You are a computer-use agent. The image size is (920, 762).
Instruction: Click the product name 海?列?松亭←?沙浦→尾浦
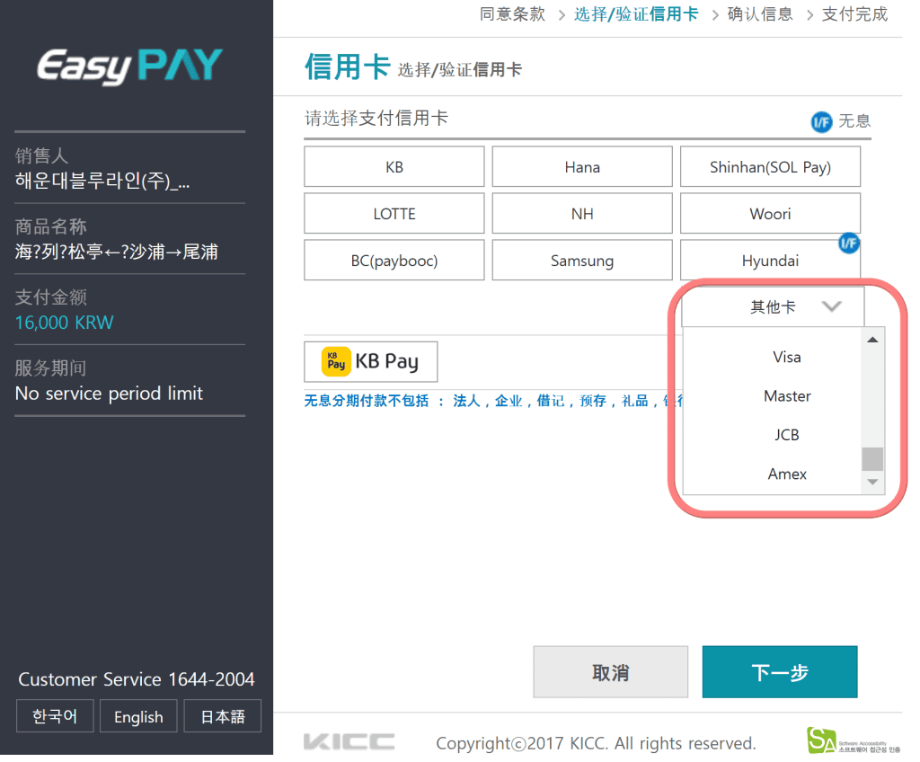pos(116,252)
